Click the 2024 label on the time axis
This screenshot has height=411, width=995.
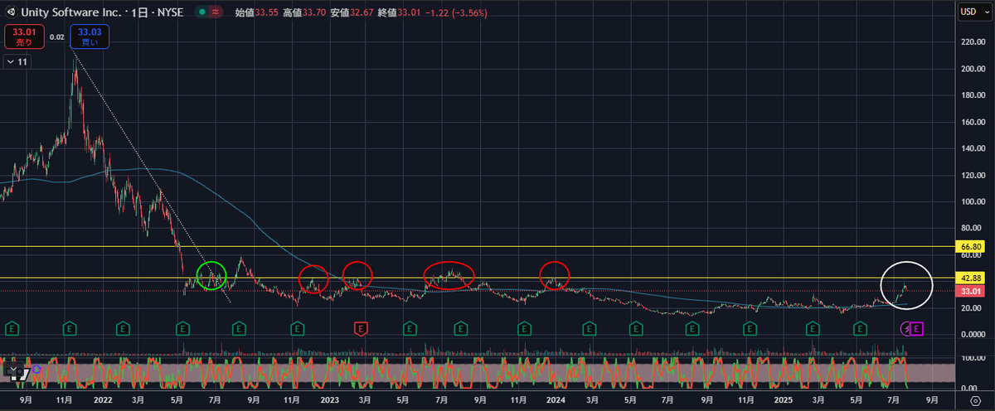(556, 399)
